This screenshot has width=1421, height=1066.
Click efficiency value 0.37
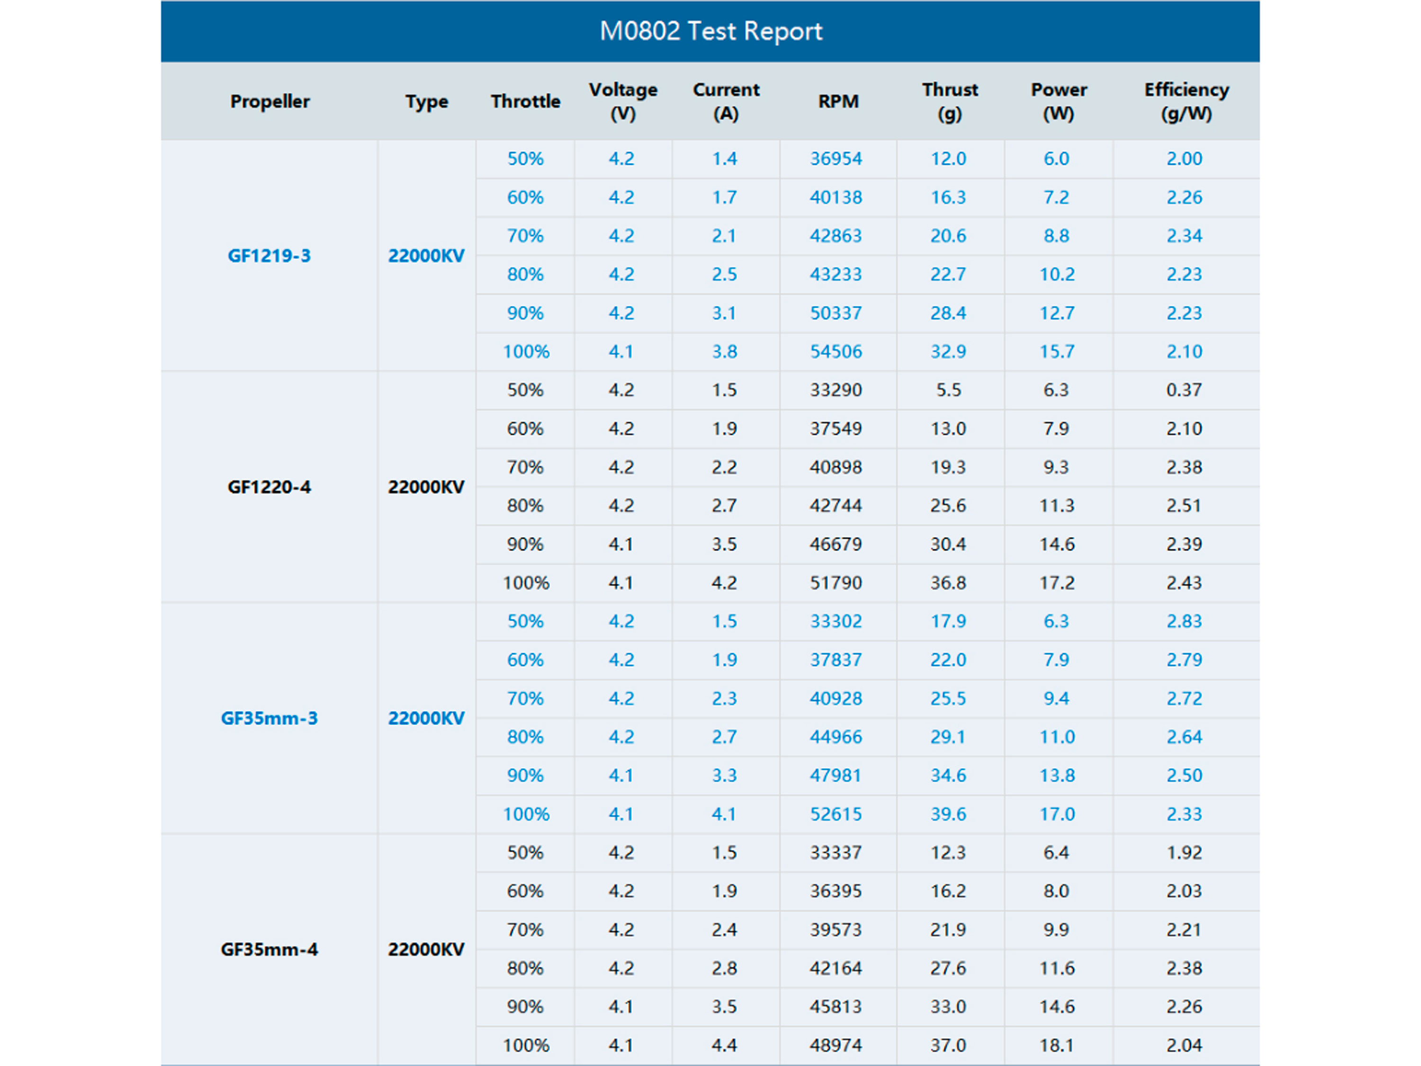point(1184,390)
